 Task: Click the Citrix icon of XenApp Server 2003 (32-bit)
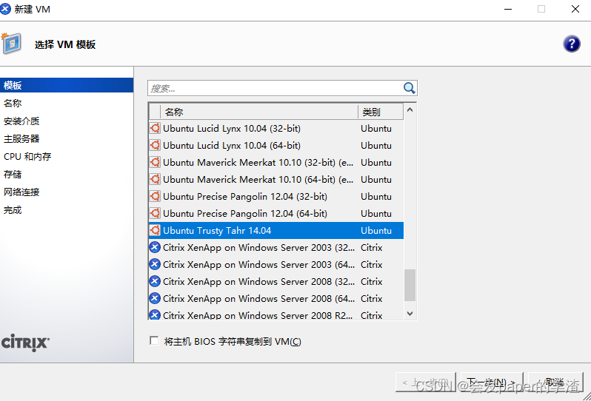155,247
